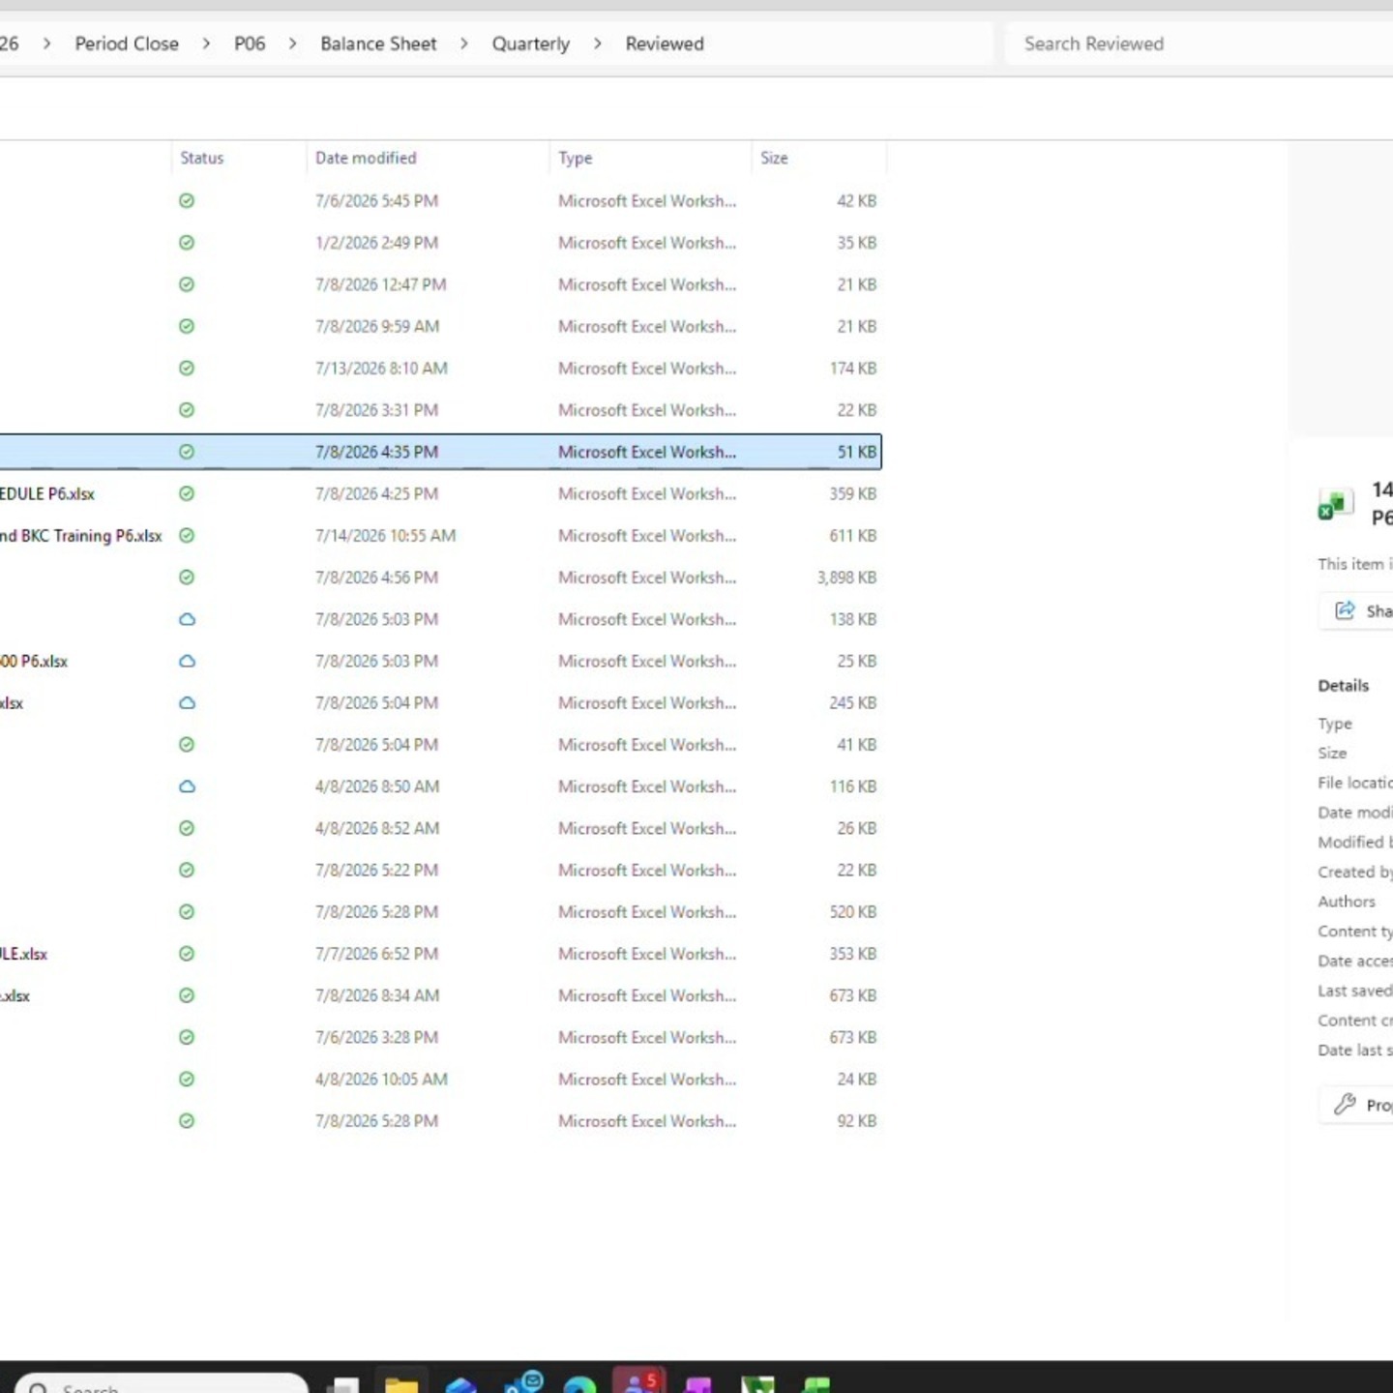Click the status icon on the 7/8/2026 8:34 AM row

[x=187, y=995]
